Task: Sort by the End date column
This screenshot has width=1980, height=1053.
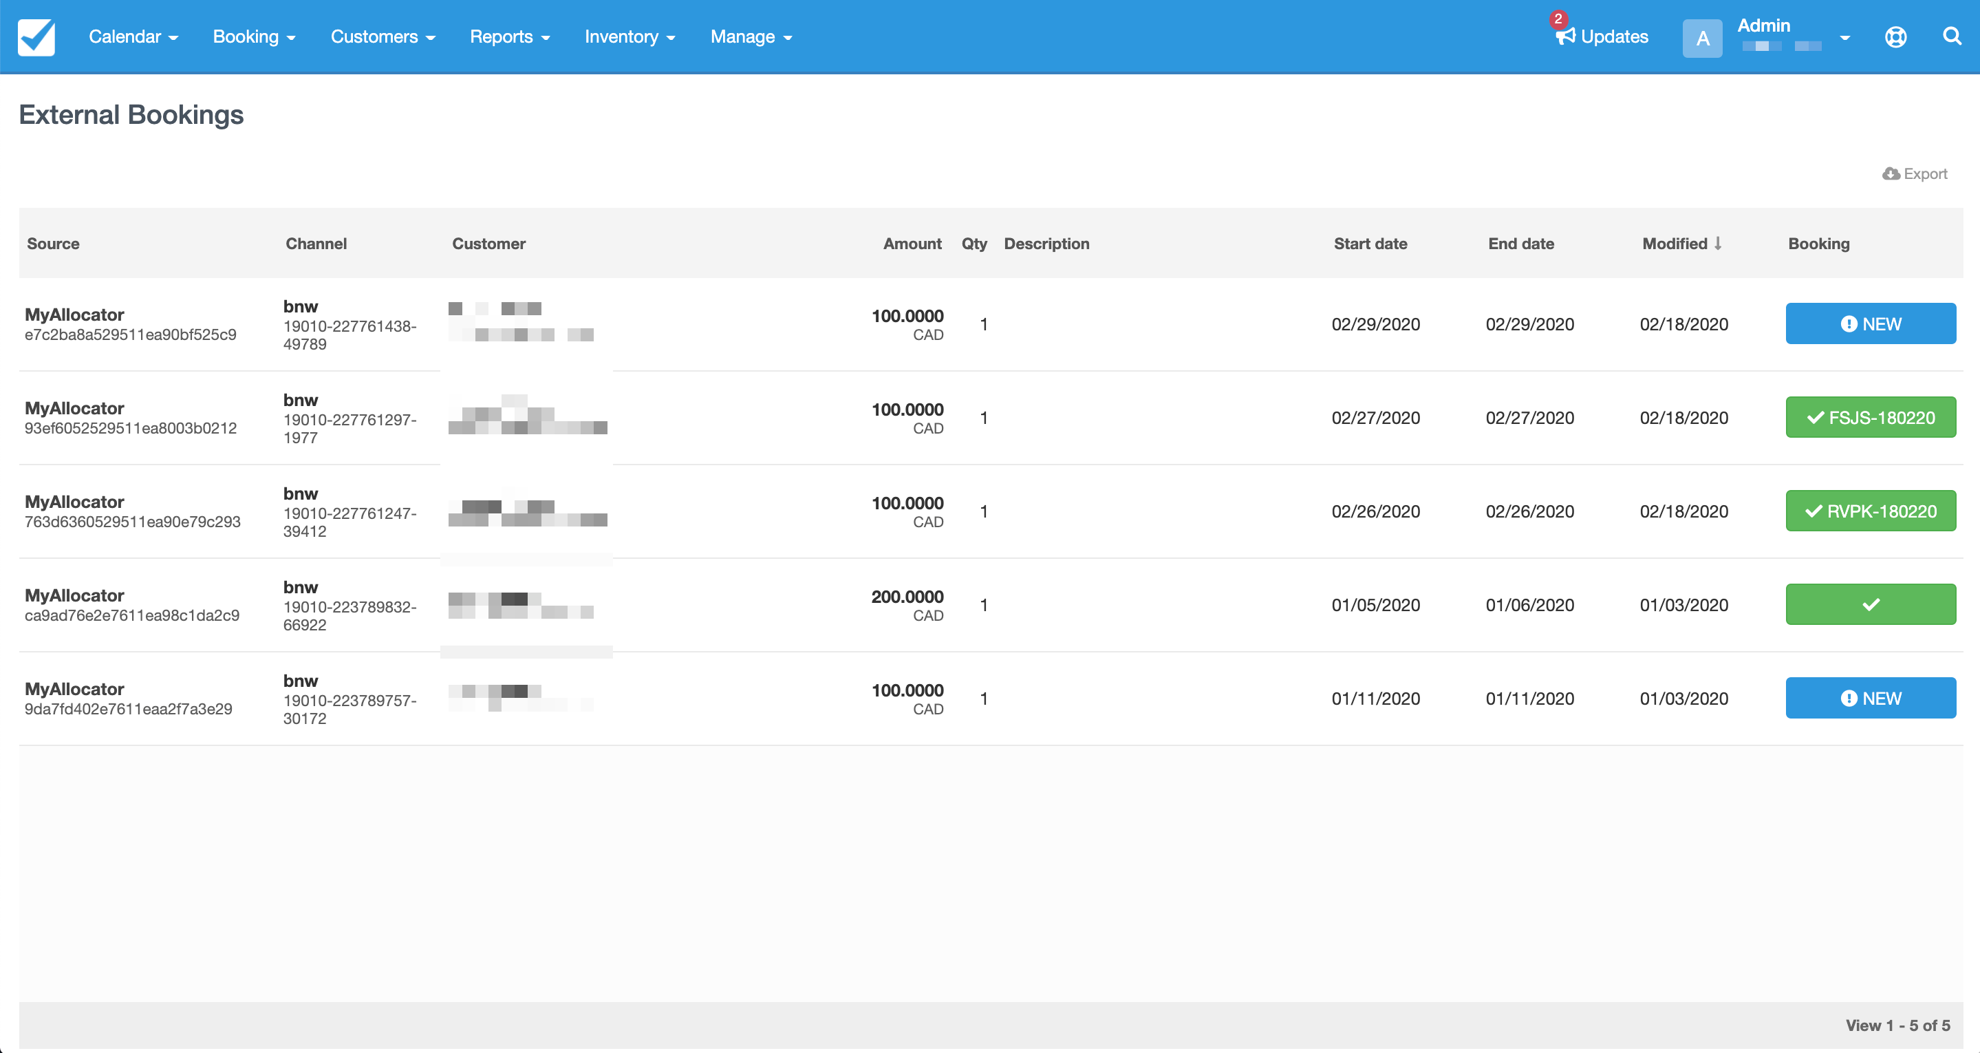Action: (1520, 244)
